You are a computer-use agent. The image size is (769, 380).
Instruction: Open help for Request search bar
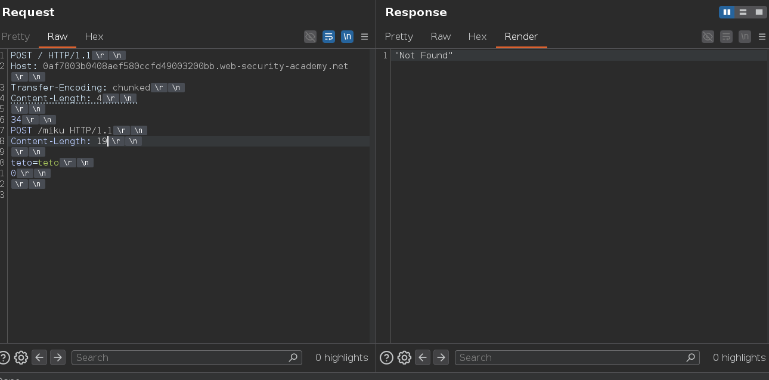pyautogui.click(x=4, y=357)
